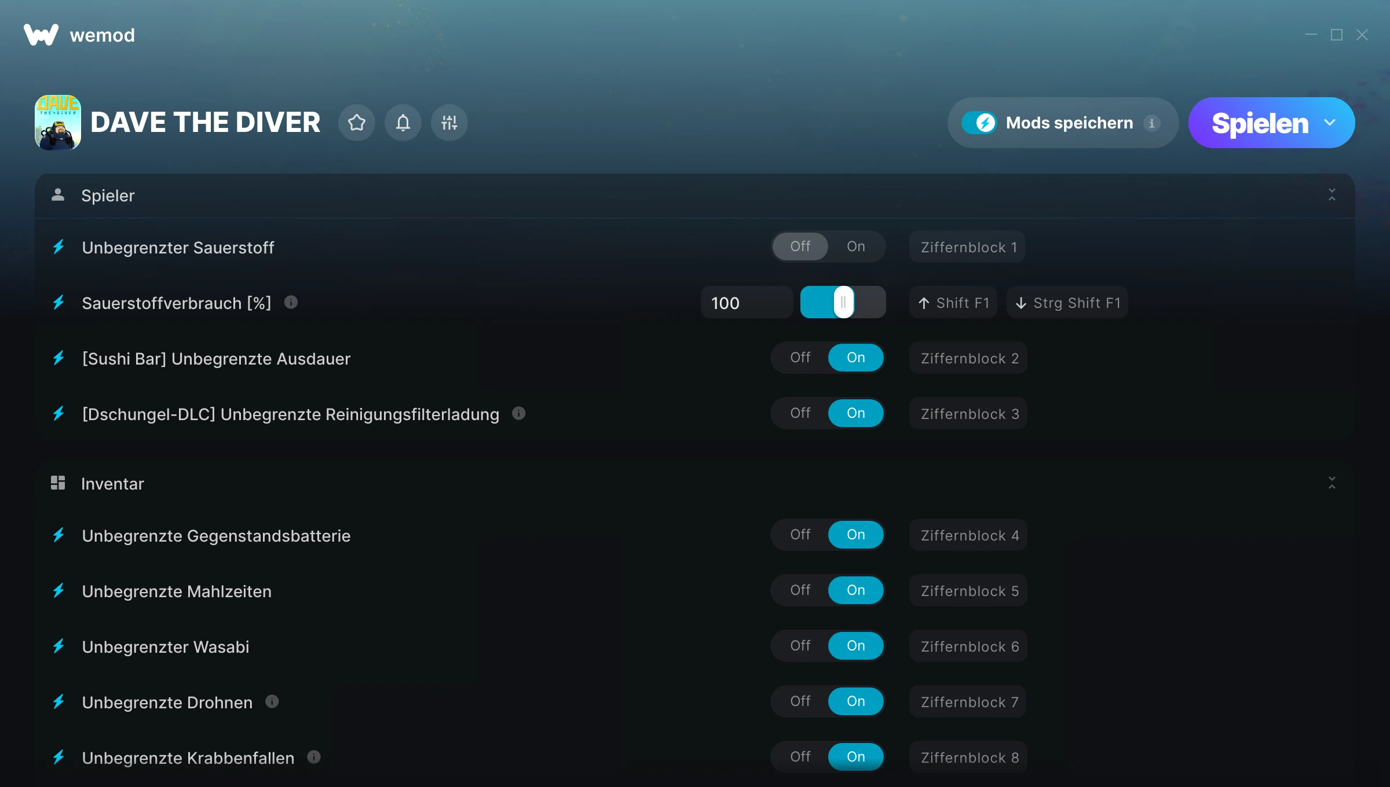Close the WeMod window
The image size is (1390, 787).
(x=1362, y=35)
